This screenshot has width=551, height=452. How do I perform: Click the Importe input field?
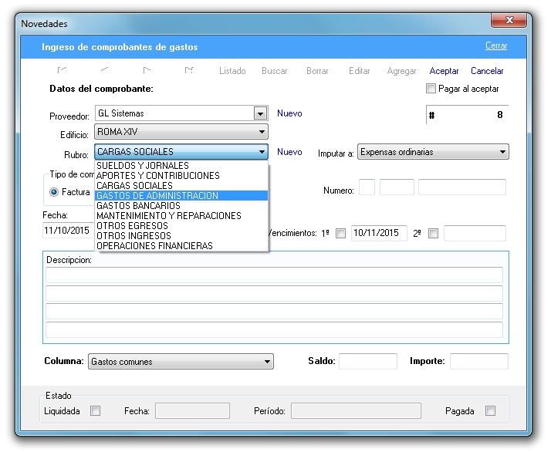pos(478,361)
